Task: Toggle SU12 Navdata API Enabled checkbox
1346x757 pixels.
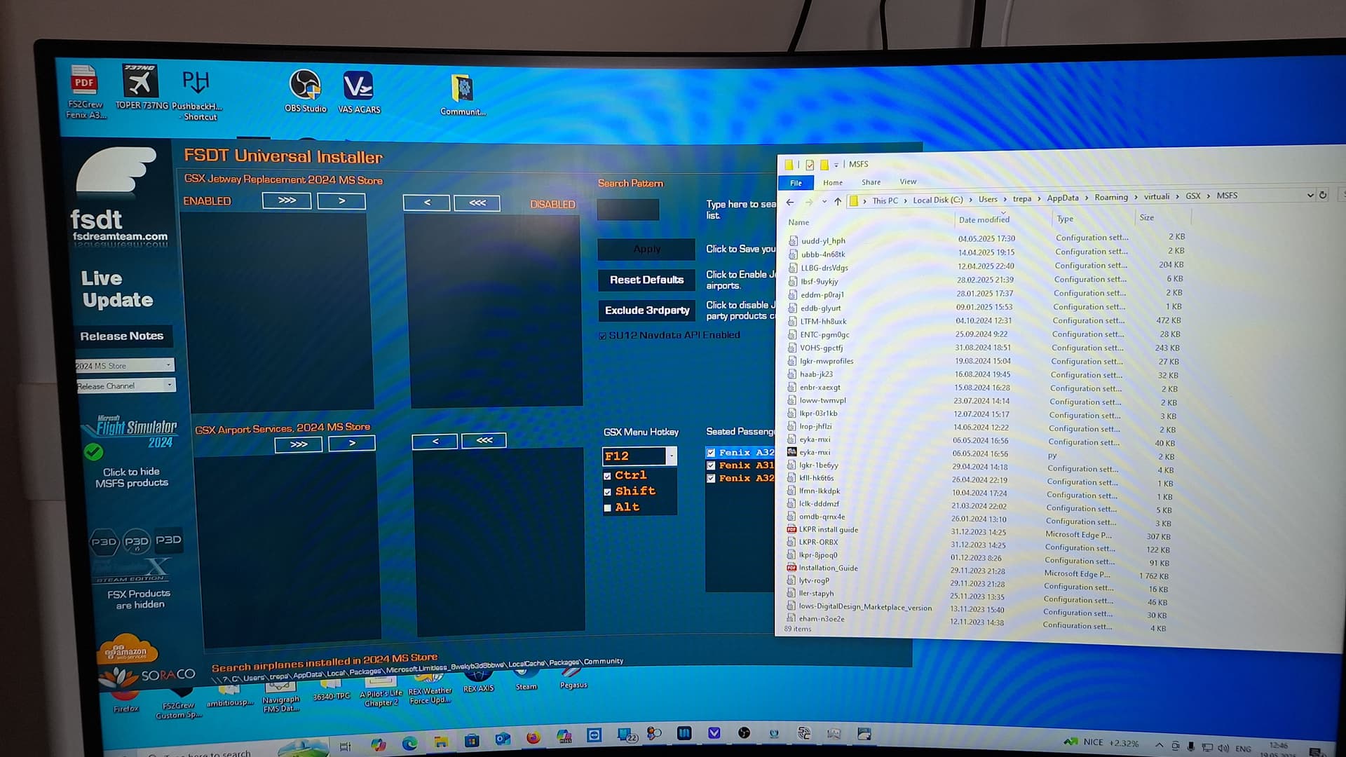Action: tap(602, 336)
